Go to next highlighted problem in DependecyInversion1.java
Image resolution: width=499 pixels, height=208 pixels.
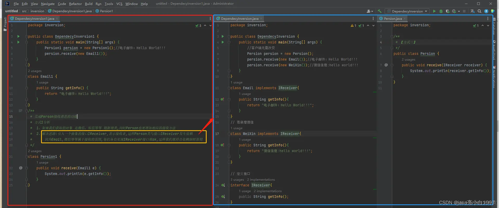coord(210,25)
